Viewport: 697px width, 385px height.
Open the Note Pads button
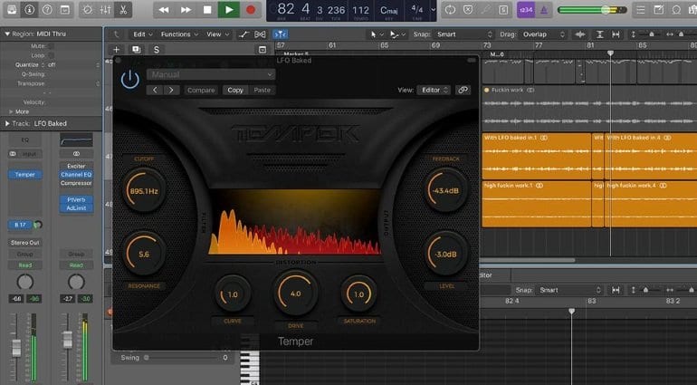658,10
